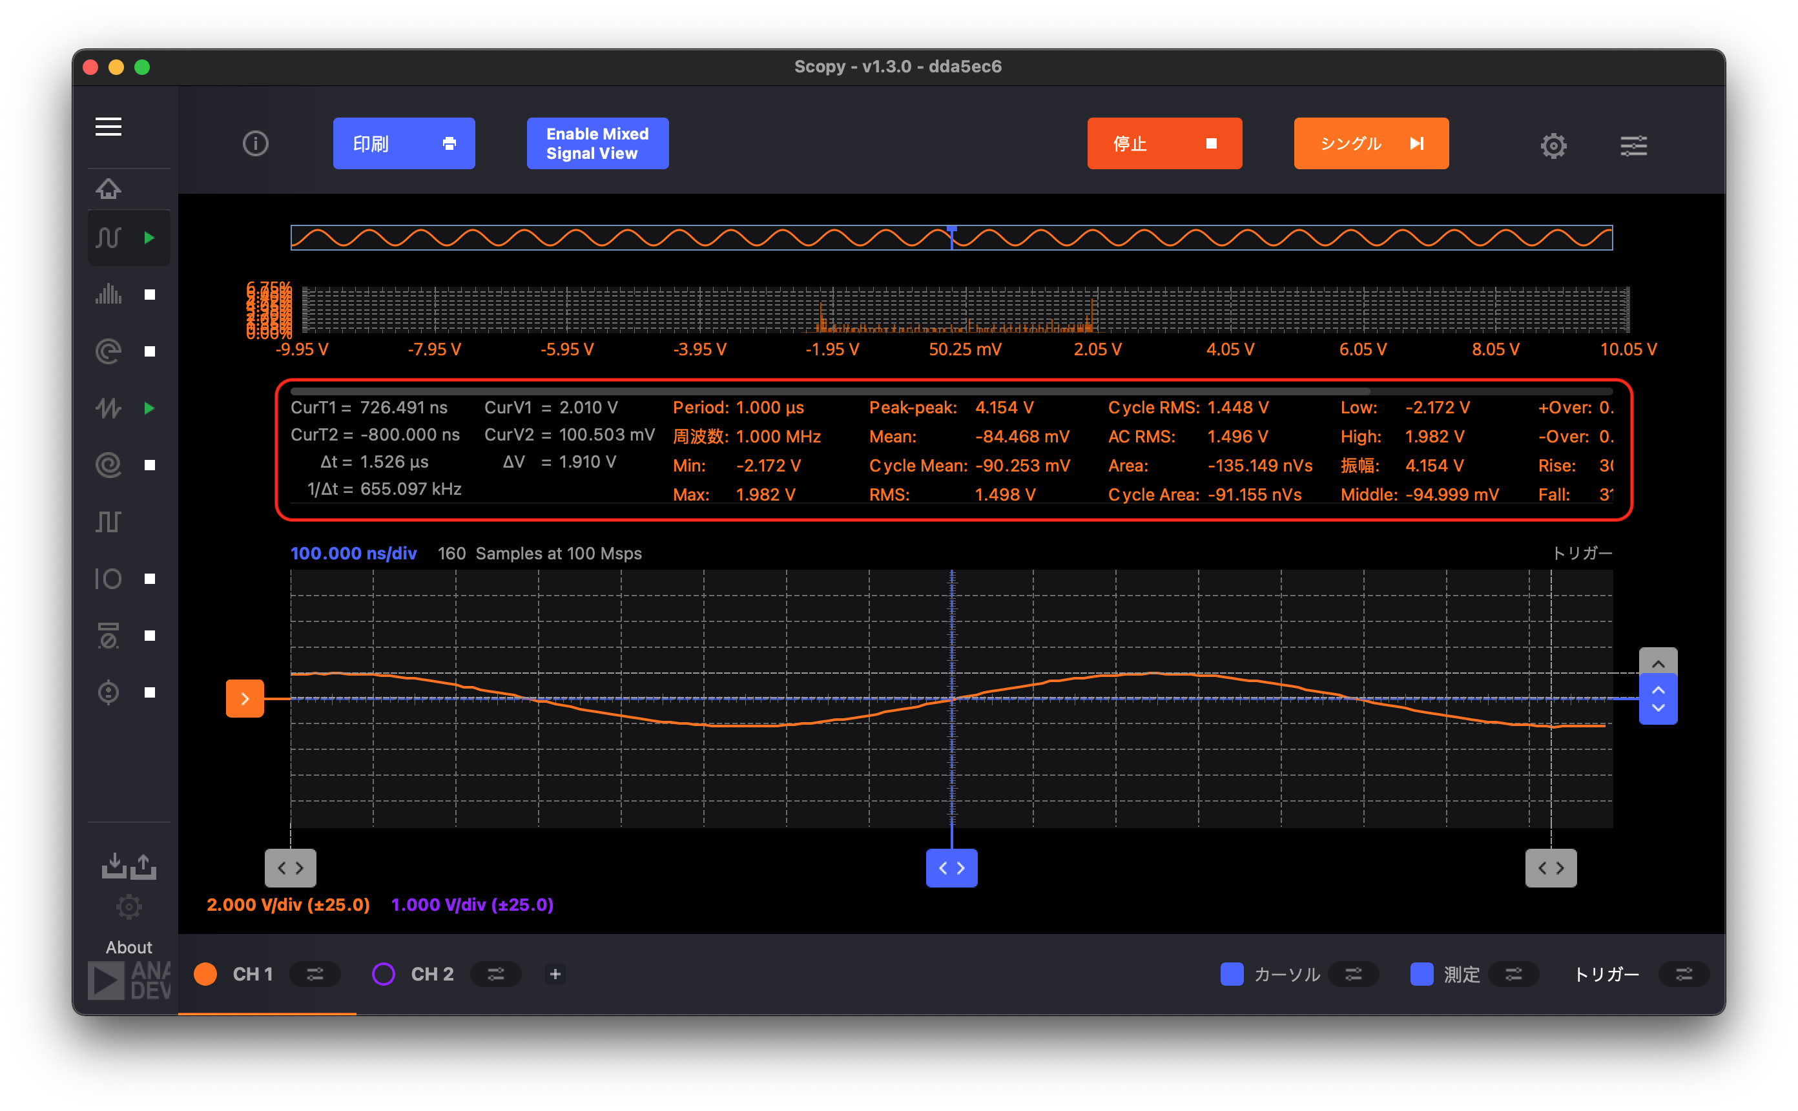The image size is (1798, 1111).
Task: Click the 停止 stop button
Action: tap(1164, 143)
